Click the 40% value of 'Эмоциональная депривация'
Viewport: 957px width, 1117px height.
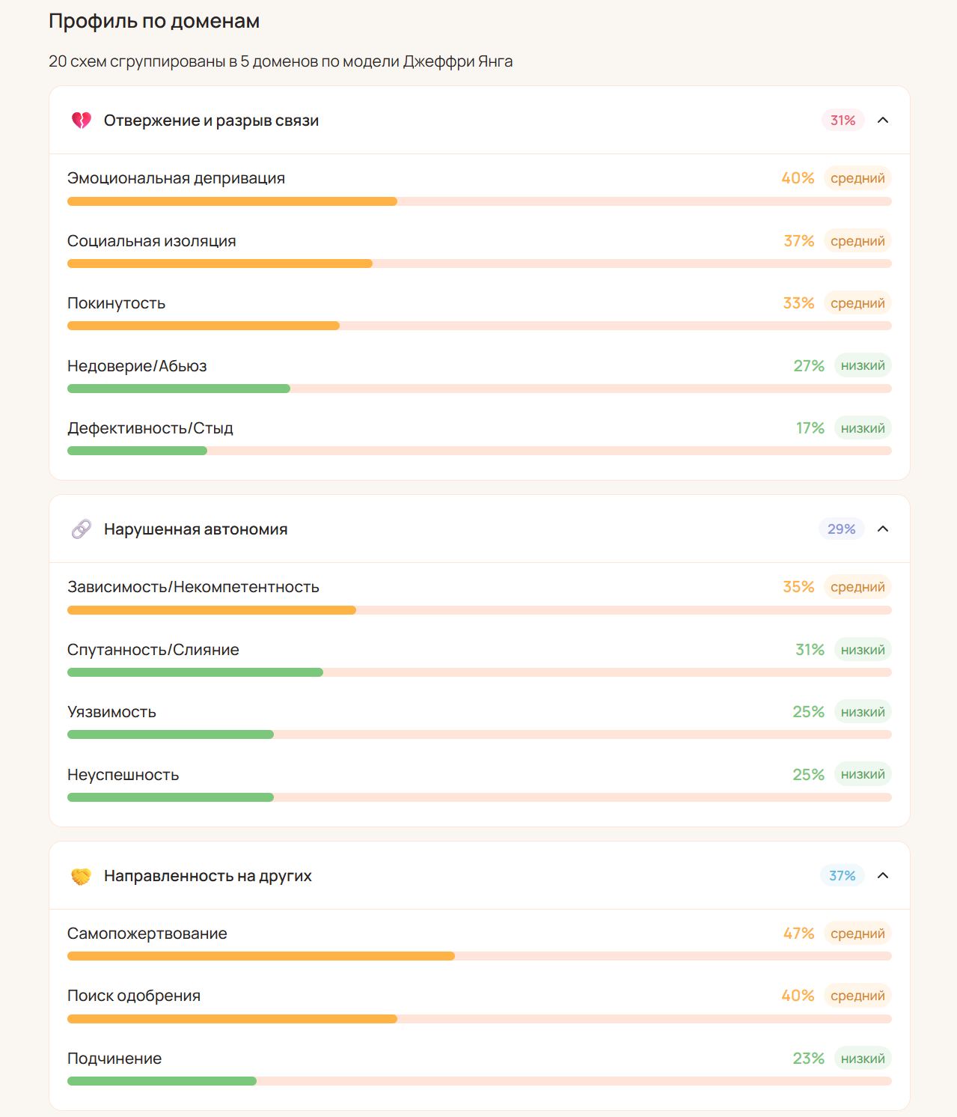click(796, 178)
